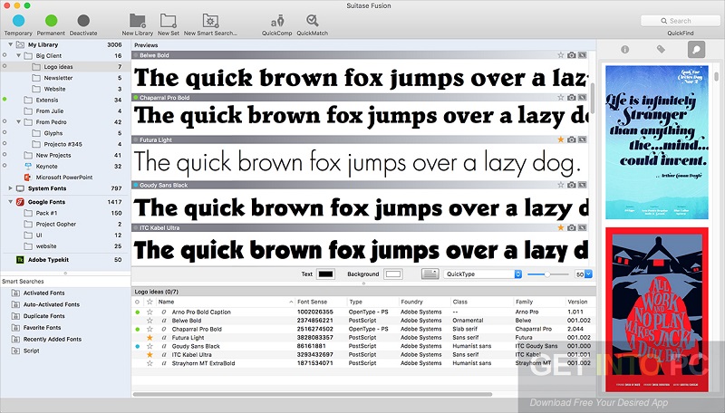This screenshot has width=725, height=413.
Task: Open the tags panel icon
Action: pyautogui.click(x=661, y=49)
